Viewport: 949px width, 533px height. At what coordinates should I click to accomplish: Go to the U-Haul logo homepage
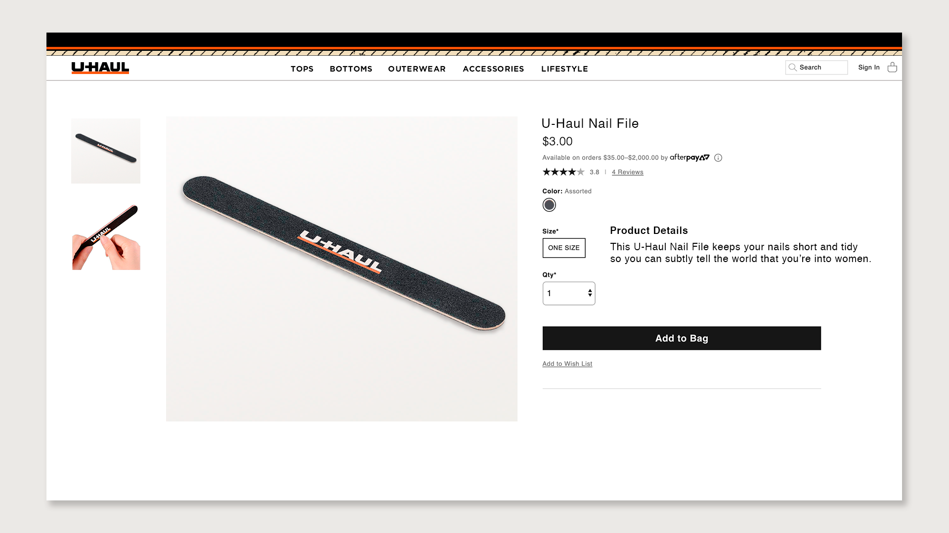coord(100,68)
